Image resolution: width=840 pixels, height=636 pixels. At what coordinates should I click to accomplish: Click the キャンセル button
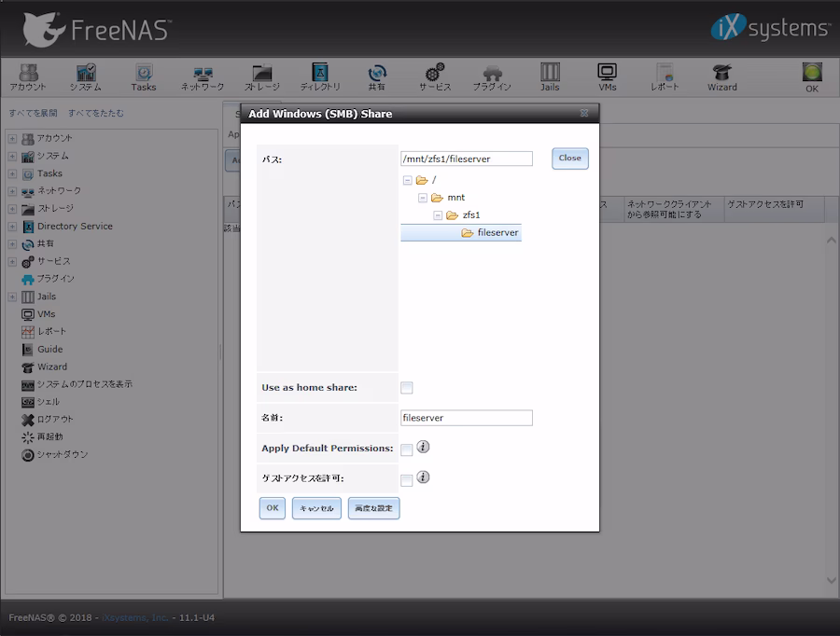click(x=316, y=508)
